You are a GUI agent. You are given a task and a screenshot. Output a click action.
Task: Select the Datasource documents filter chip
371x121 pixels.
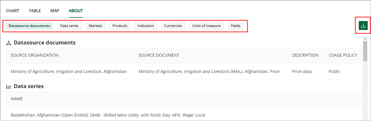coord(29,26)
